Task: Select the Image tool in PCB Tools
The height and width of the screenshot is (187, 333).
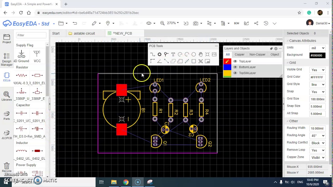Action: (214, 54)
